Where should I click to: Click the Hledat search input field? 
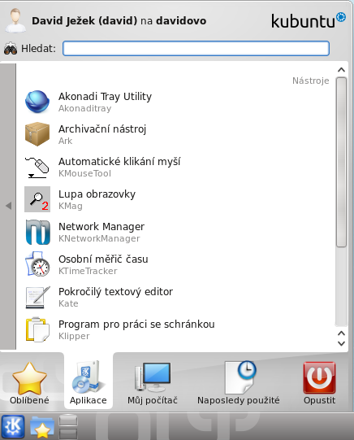point(196,48)
